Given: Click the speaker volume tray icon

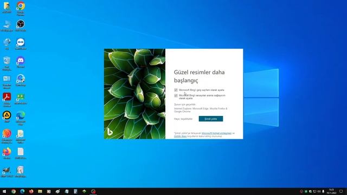Looking at the screenshot, I should (x=319, y=191).
